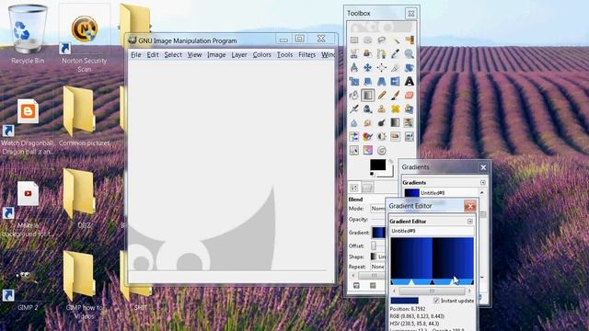589x331 pixels.
Task: Select the Clone stamp tool
Action: tap(381, 108)
